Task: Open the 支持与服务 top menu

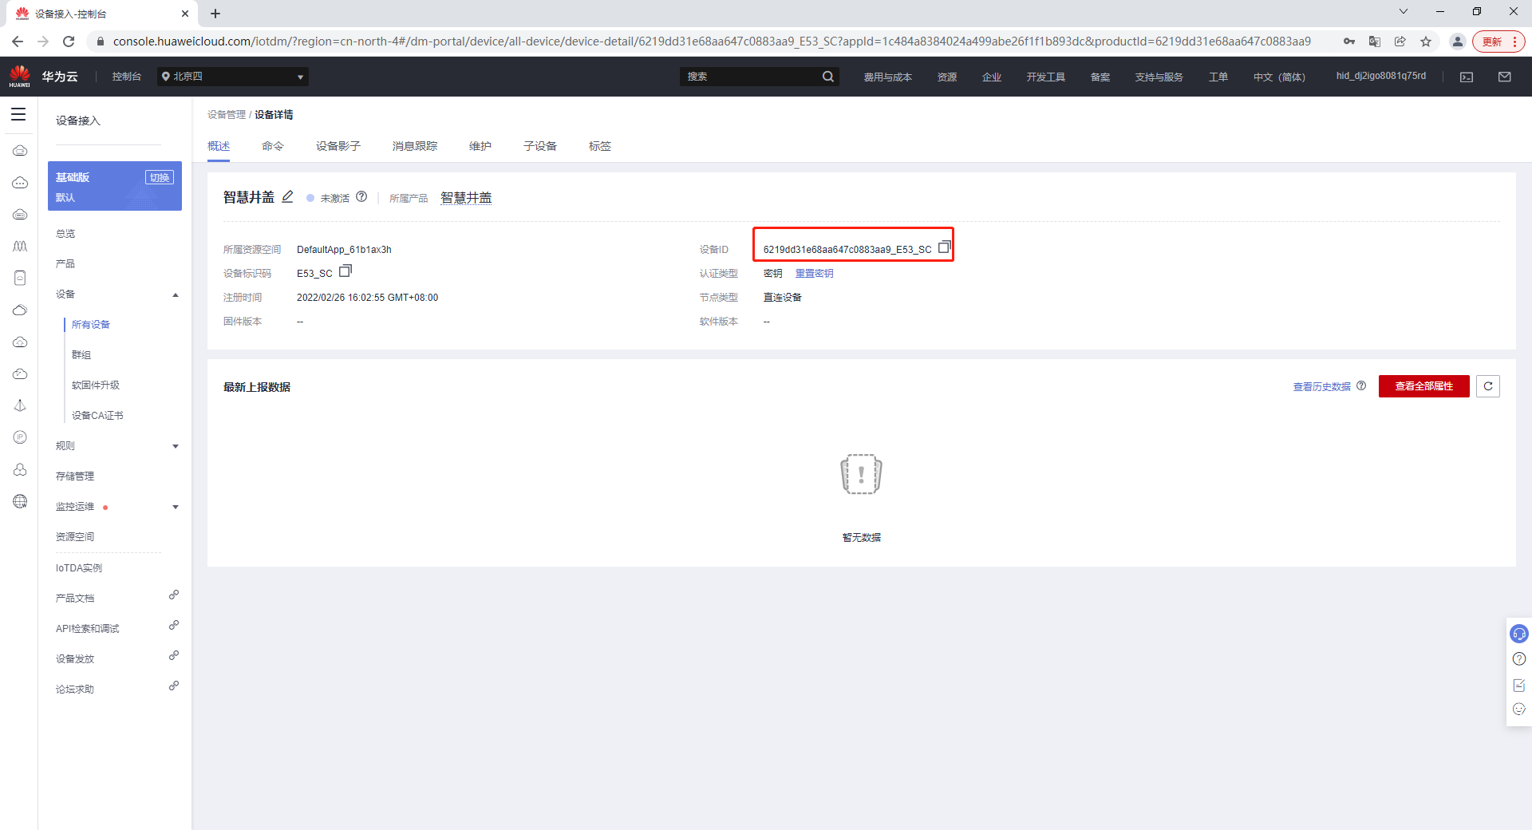Action: pyautogui.click(x=1159, y=77)
